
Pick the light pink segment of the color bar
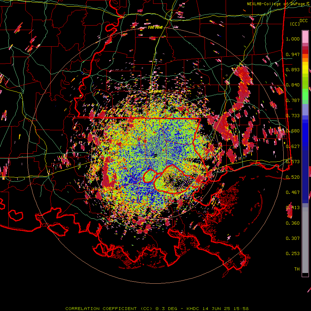point(305,37)
